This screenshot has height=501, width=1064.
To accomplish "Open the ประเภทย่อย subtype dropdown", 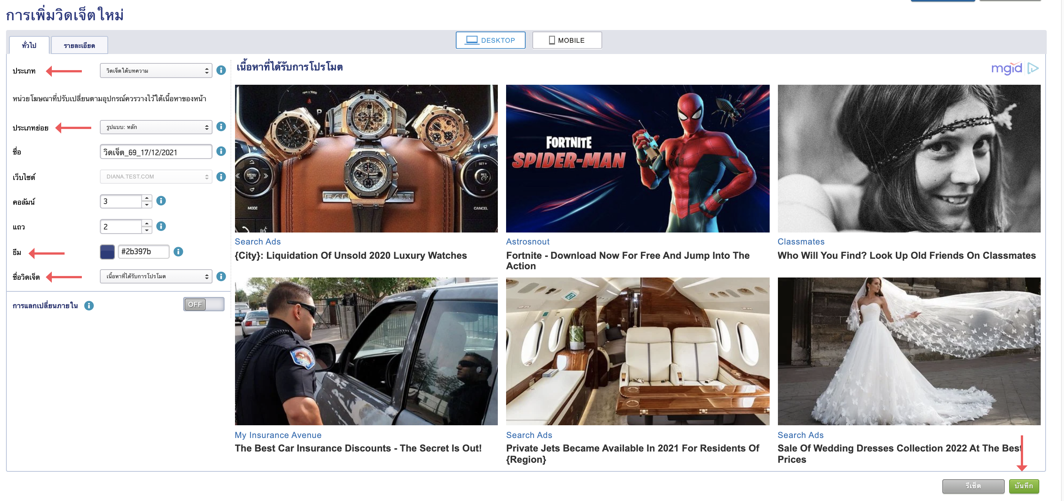I will [156, 127].
